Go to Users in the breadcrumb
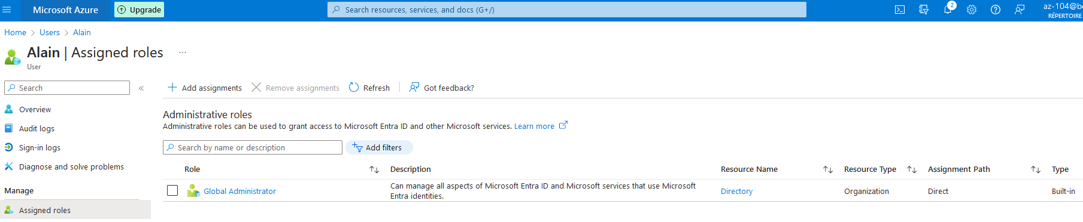This screenshot has width=1083, height=222. [x=50, y=32]
